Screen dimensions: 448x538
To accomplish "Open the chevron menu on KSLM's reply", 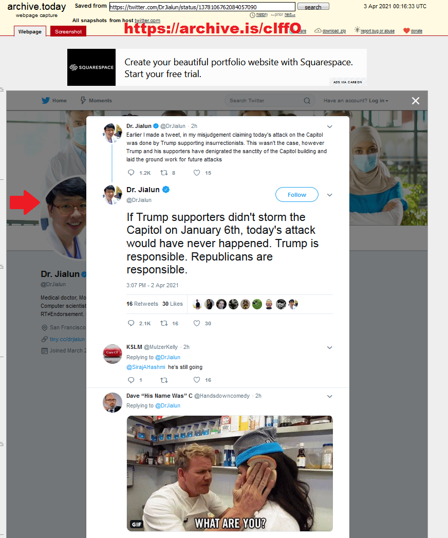I will (x=330, y=347).
